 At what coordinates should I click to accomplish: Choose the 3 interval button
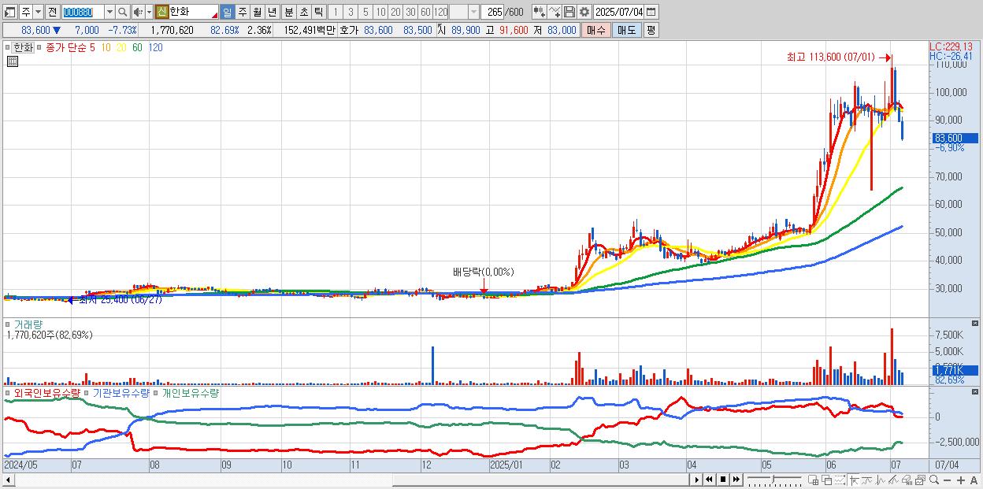(x=351, y=13)
